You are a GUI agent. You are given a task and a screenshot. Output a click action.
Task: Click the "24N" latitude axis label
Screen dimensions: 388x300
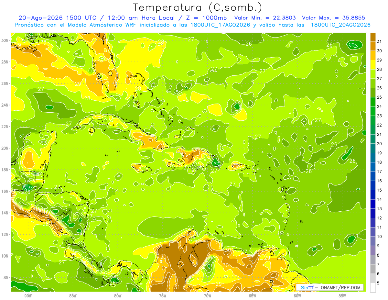(5, 105)
